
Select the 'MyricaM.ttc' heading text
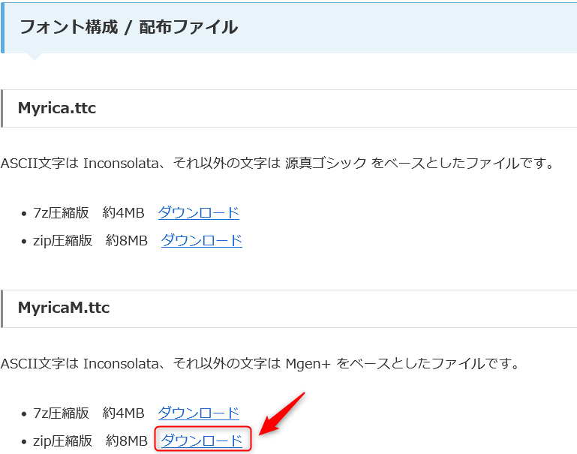tap(64, 308)
